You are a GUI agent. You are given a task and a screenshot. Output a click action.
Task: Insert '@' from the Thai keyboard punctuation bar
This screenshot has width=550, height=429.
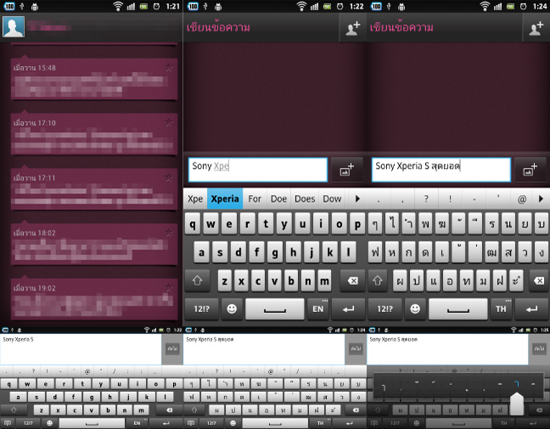click(522, 198)
